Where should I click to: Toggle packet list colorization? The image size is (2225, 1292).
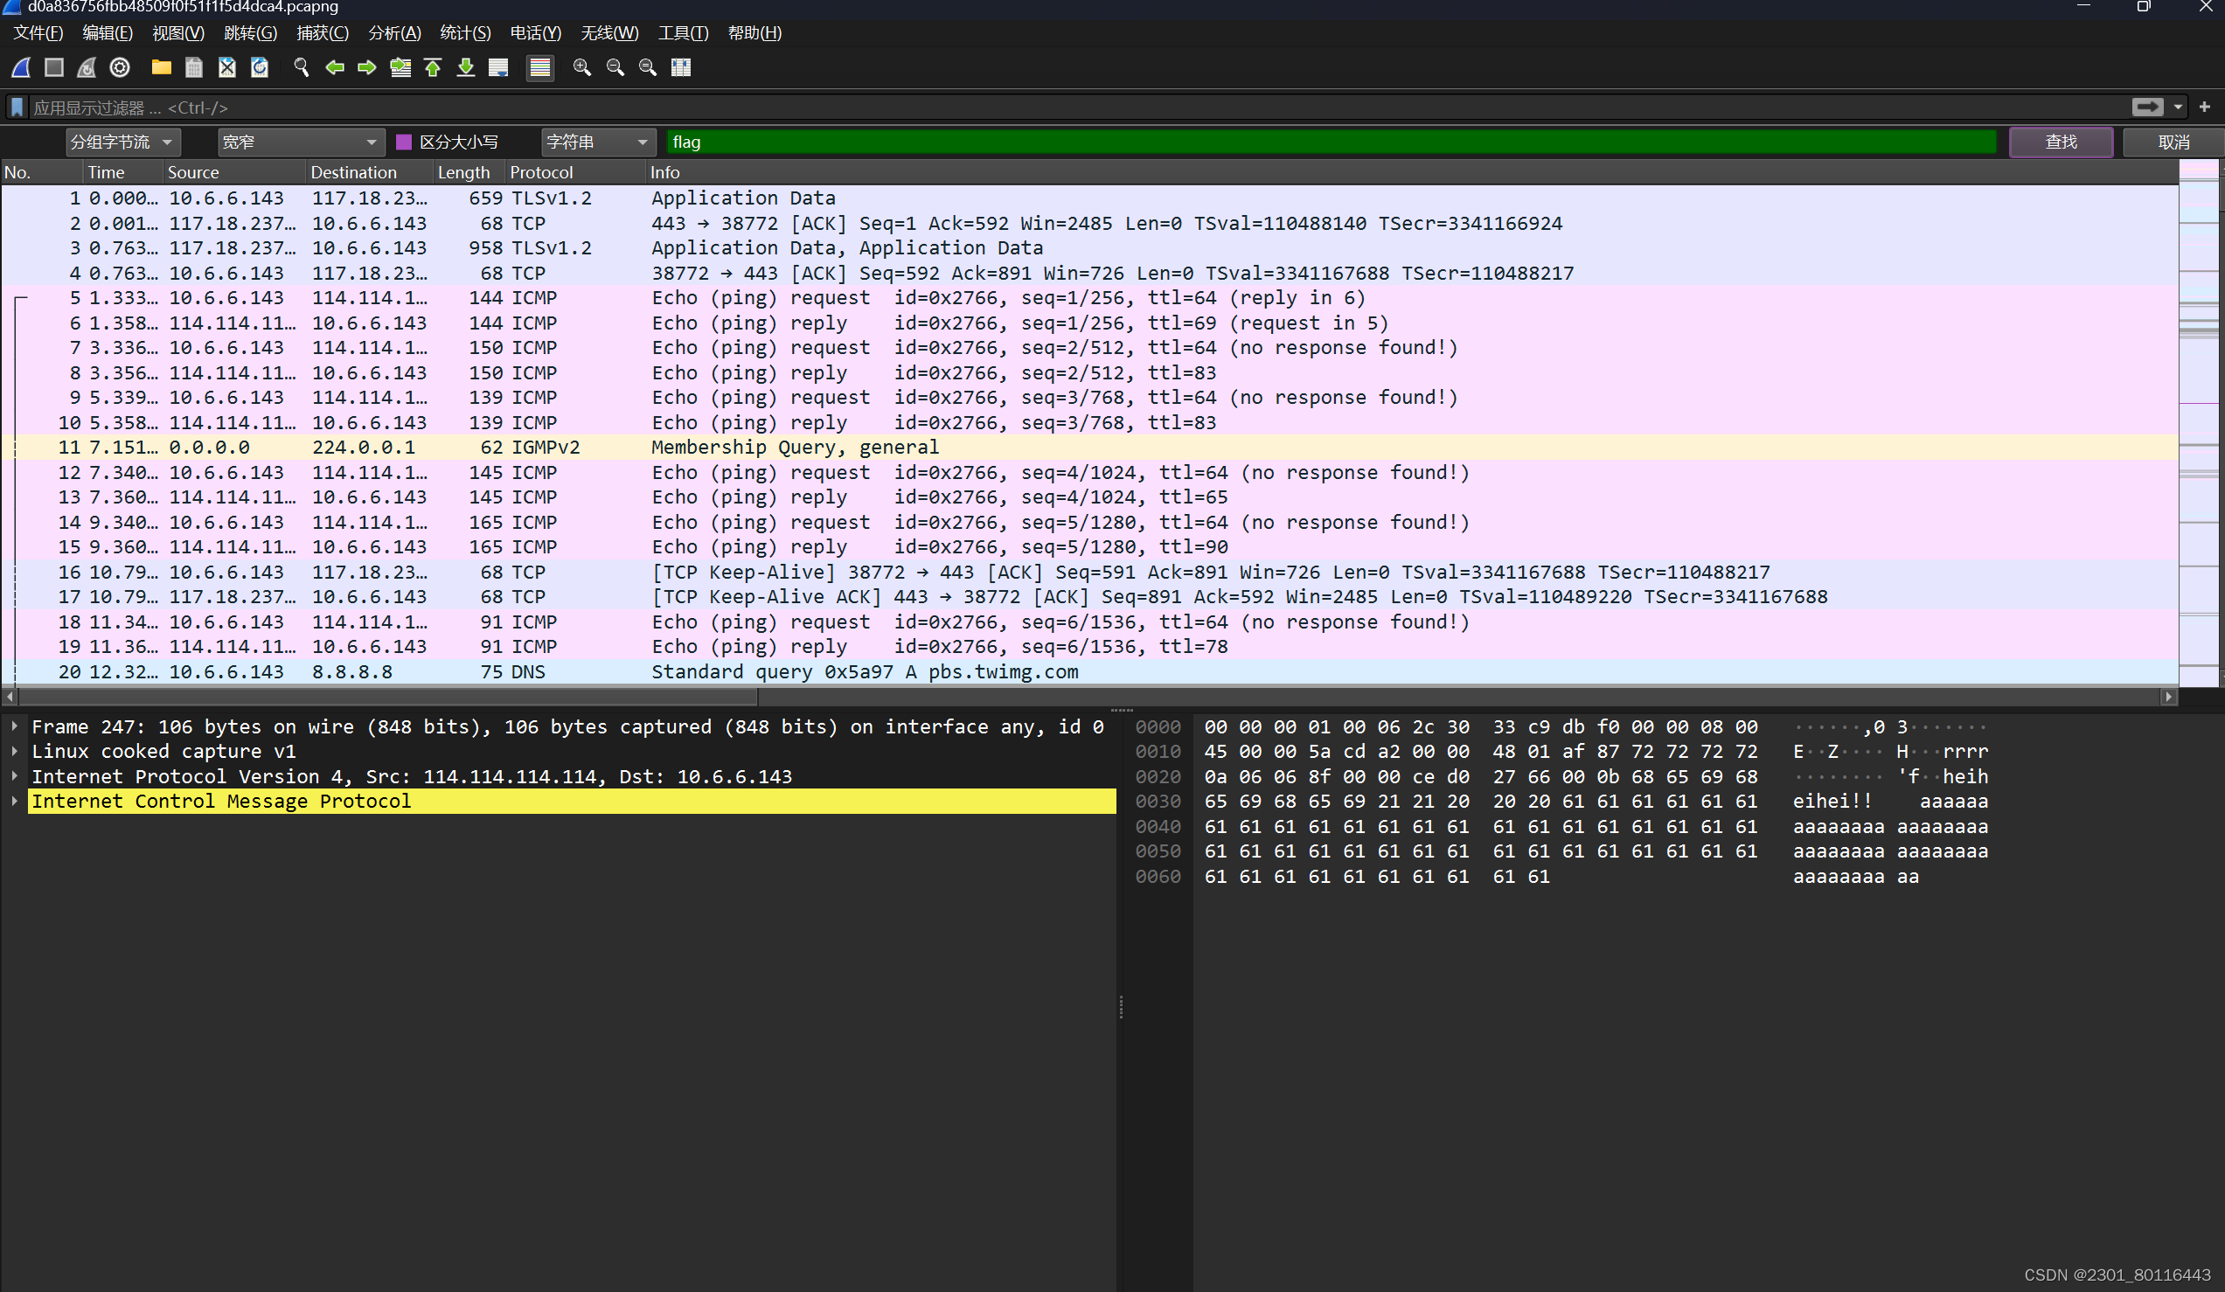pos(539,67)
